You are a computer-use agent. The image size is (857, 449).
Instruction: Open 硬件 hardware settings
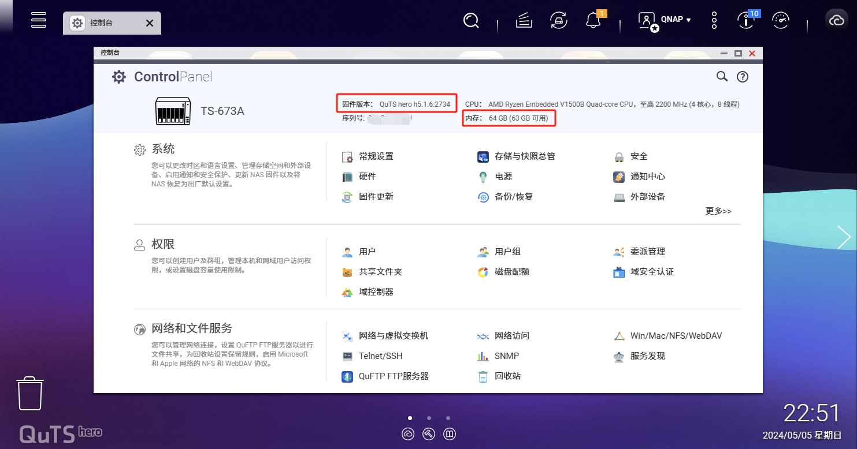(x=359, y=177)
